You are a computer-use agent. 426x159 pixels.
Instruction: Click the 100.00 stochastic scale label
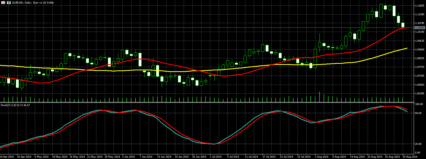click(x=419, y=104)
